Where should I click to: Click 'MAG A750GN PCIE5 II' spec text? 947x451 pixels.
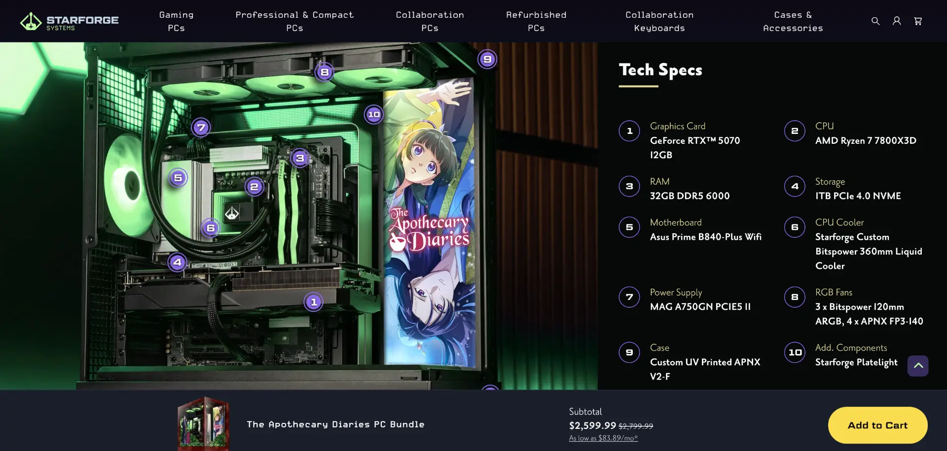700,307
